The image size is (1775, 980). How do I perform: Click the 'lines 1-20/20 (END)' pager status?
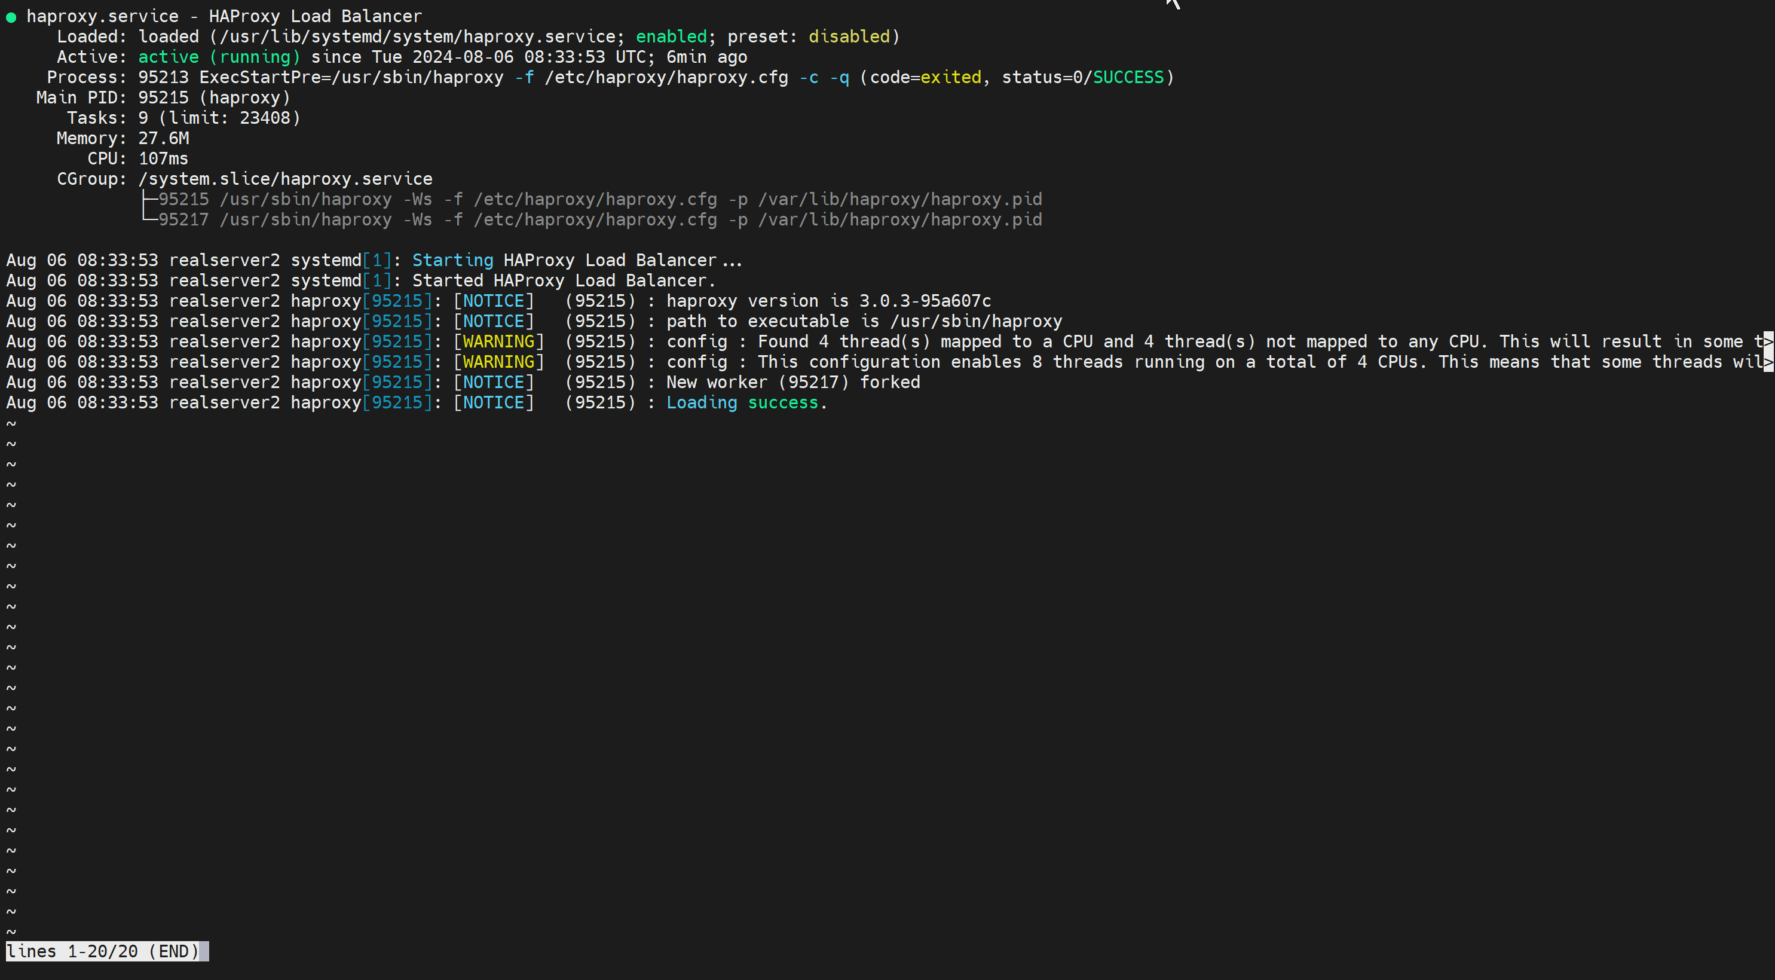(103, 952)
